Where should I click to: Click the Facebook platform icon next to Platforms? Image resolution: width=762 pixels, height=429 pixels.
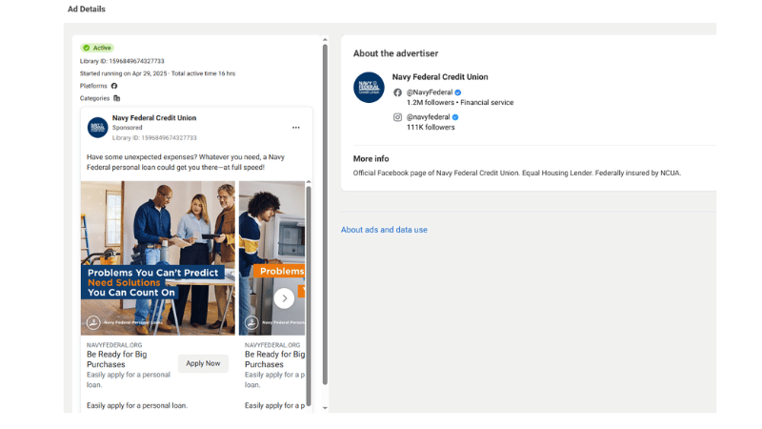(x=114, y=86)
